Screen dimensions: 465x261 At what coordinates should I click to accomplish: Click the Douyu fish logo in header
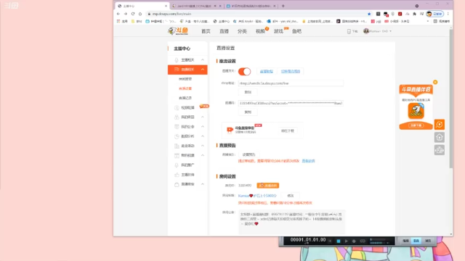point(178,31)
